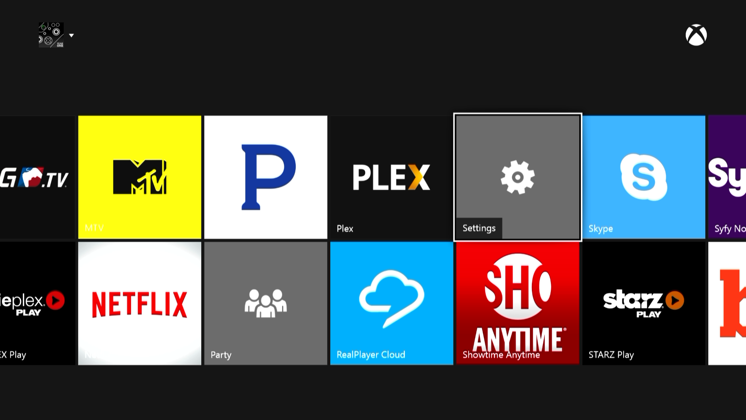746x420 pixels.
Task: Launch MTV app
Action: (139, 177)
